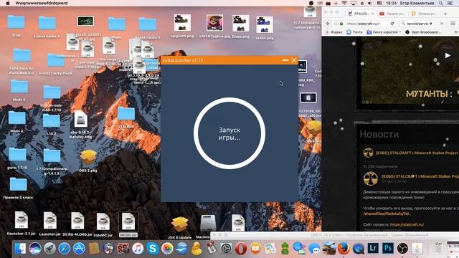
Task: Open Messages chat bubble in Dock
Action: [x=314, y=249]
